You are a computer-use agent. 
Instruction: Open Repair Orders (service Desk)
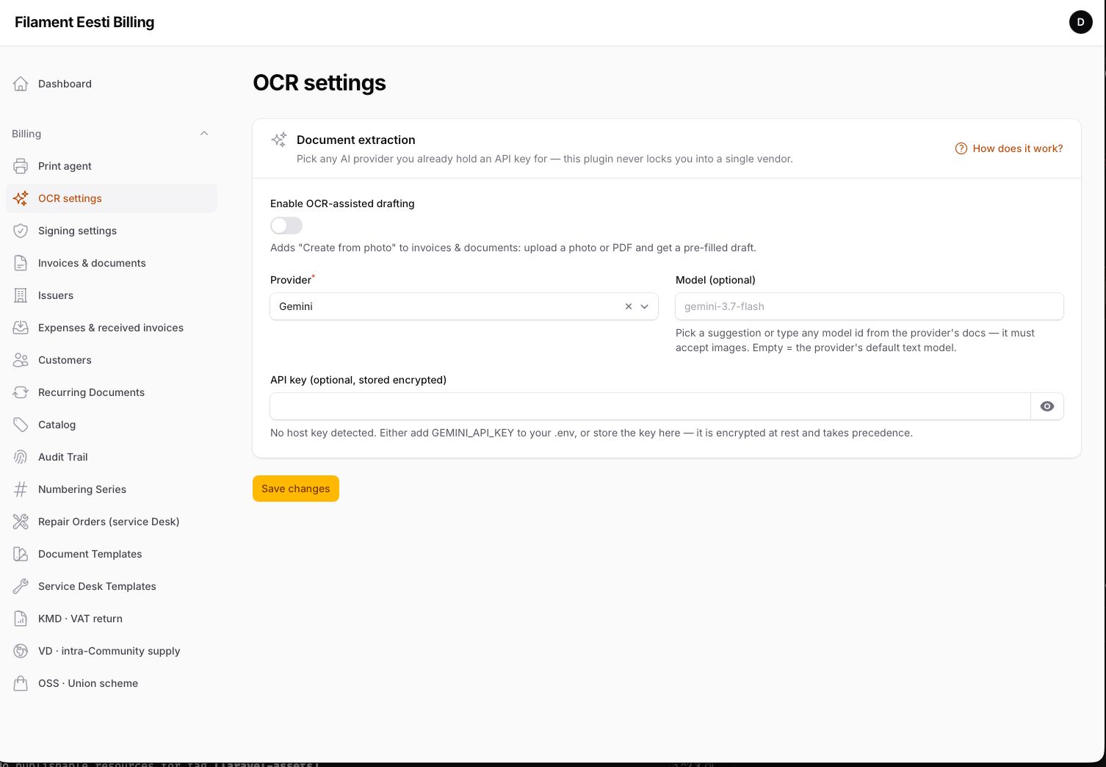pos(112,522)
